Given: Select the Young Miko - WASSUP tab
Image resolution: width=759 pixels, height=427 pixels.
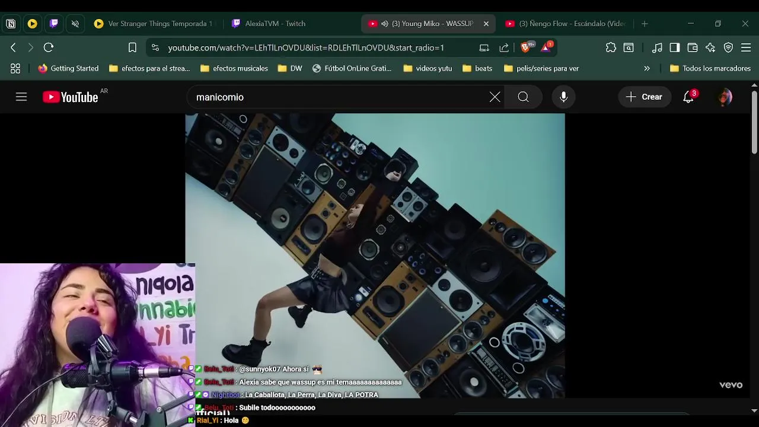Looking at the screenshot, I should (x=428, y=24).
